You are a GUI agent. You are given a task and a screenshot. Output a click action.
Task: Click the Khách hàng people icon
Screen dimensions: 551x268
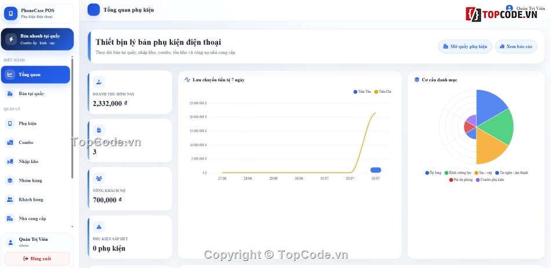tap(10, 200)
